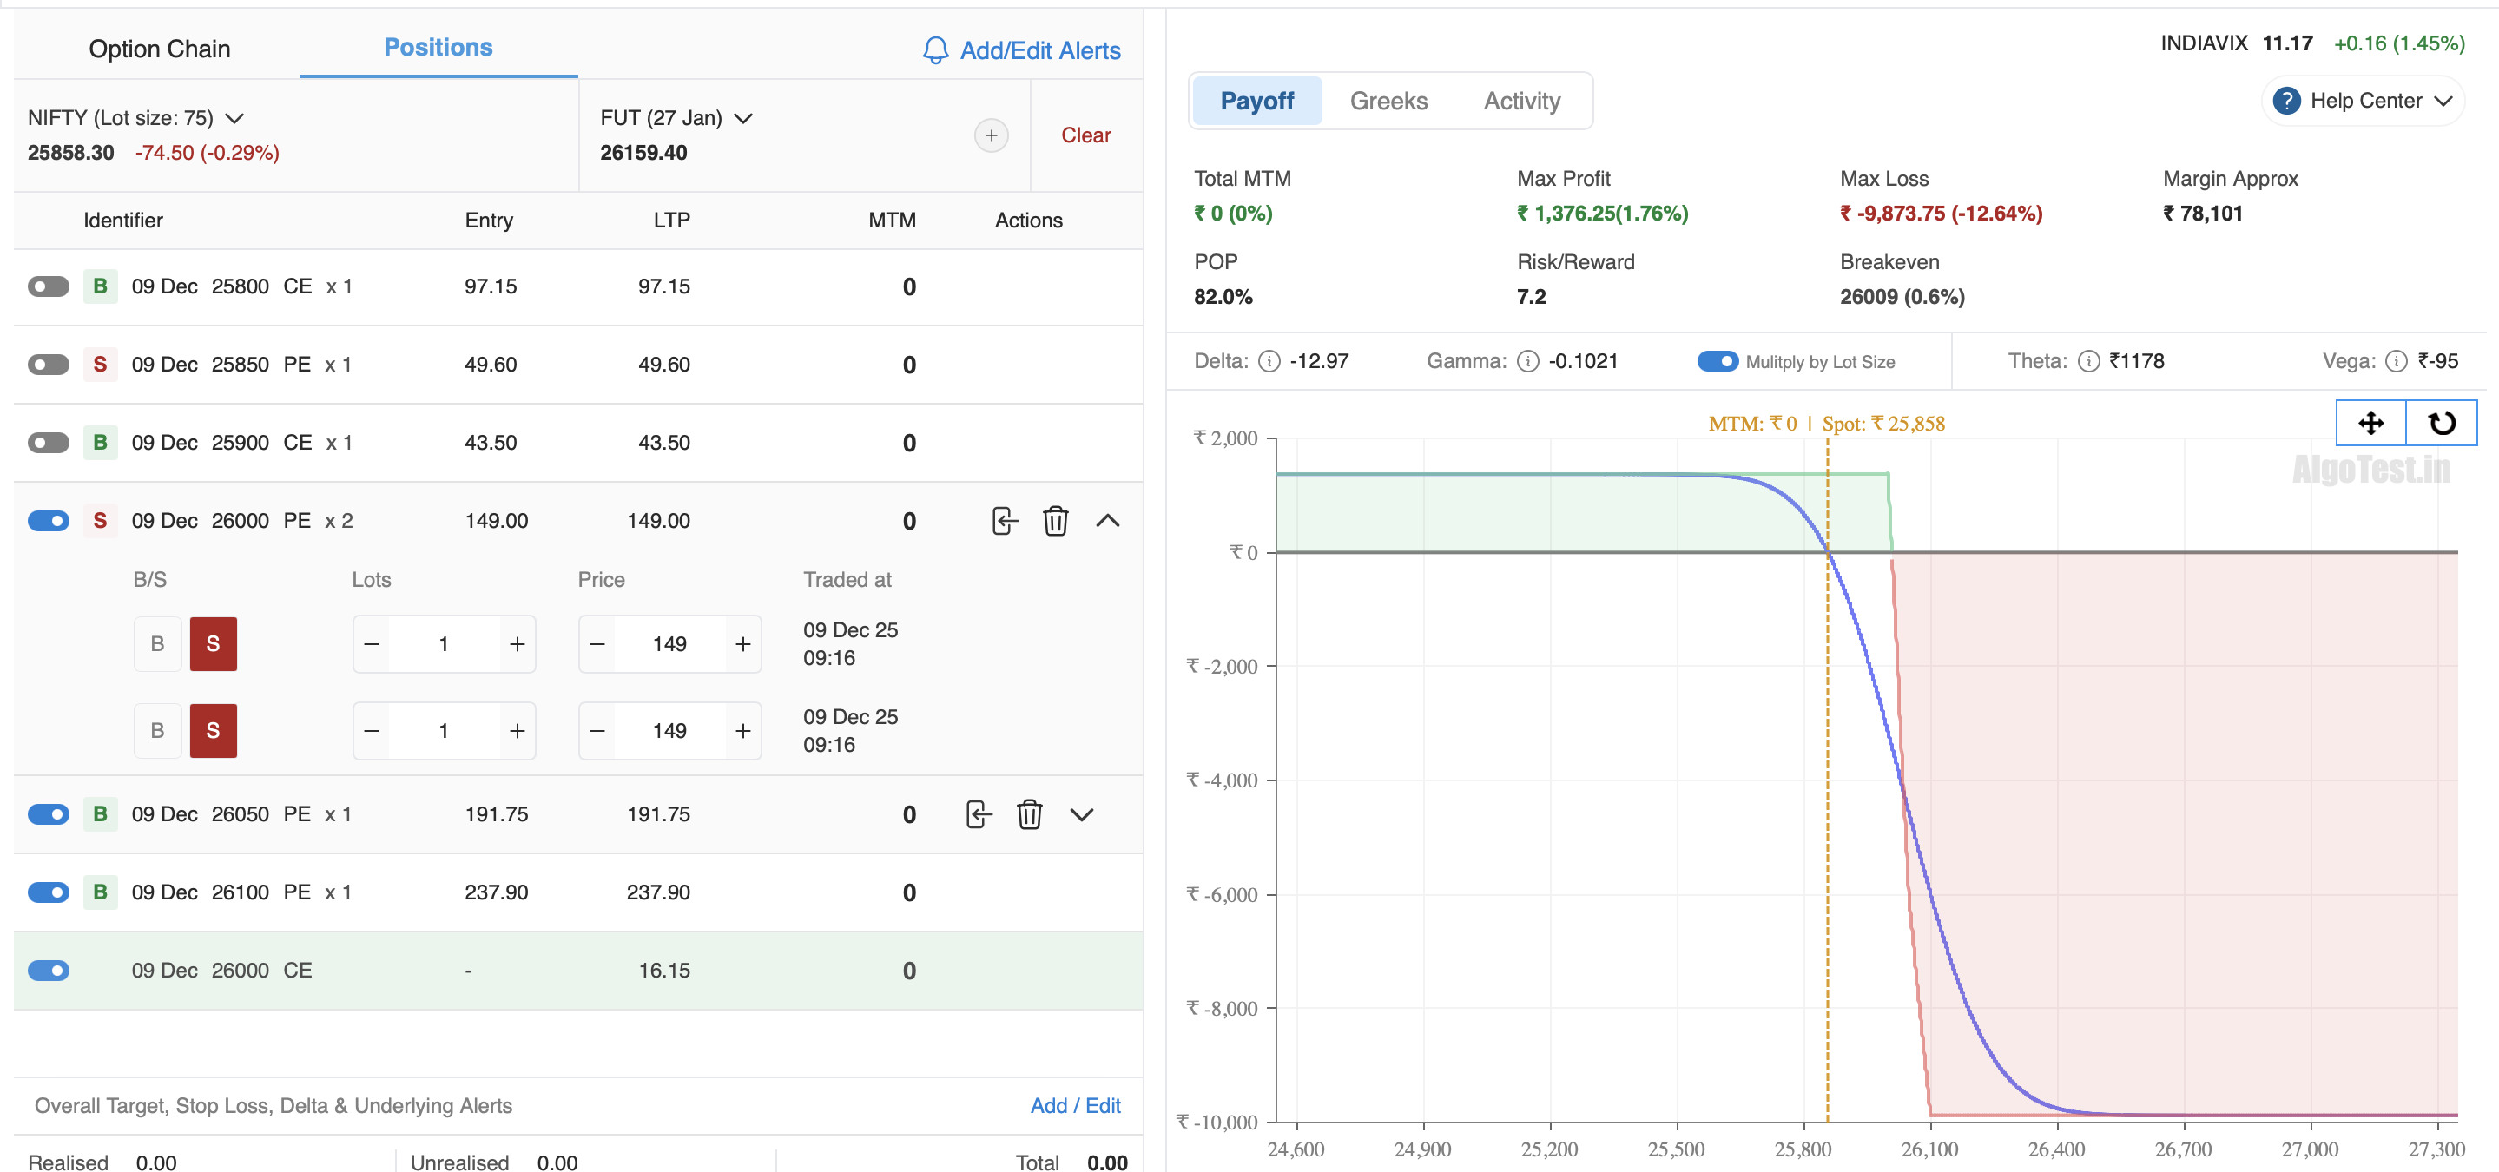Click the pan/move chart icon
The height and width of the screenshot is (1172, 2499).
coord(2370,423)
